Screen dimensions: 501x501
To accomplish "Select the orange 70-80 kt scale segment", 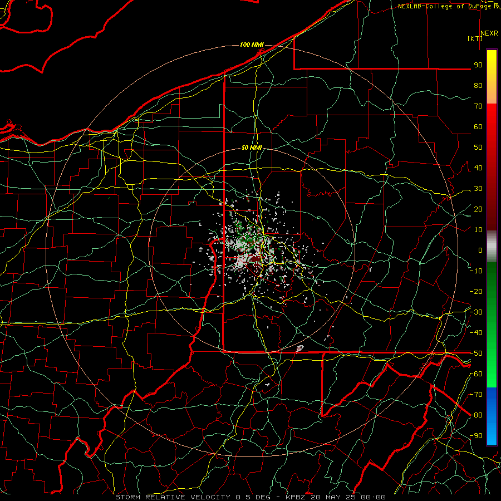I will pos(492,94).
